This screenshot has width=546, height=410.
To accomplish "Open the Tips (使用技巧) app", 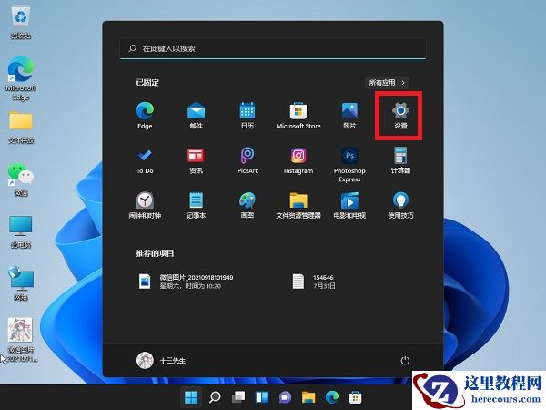I will 400,205.
